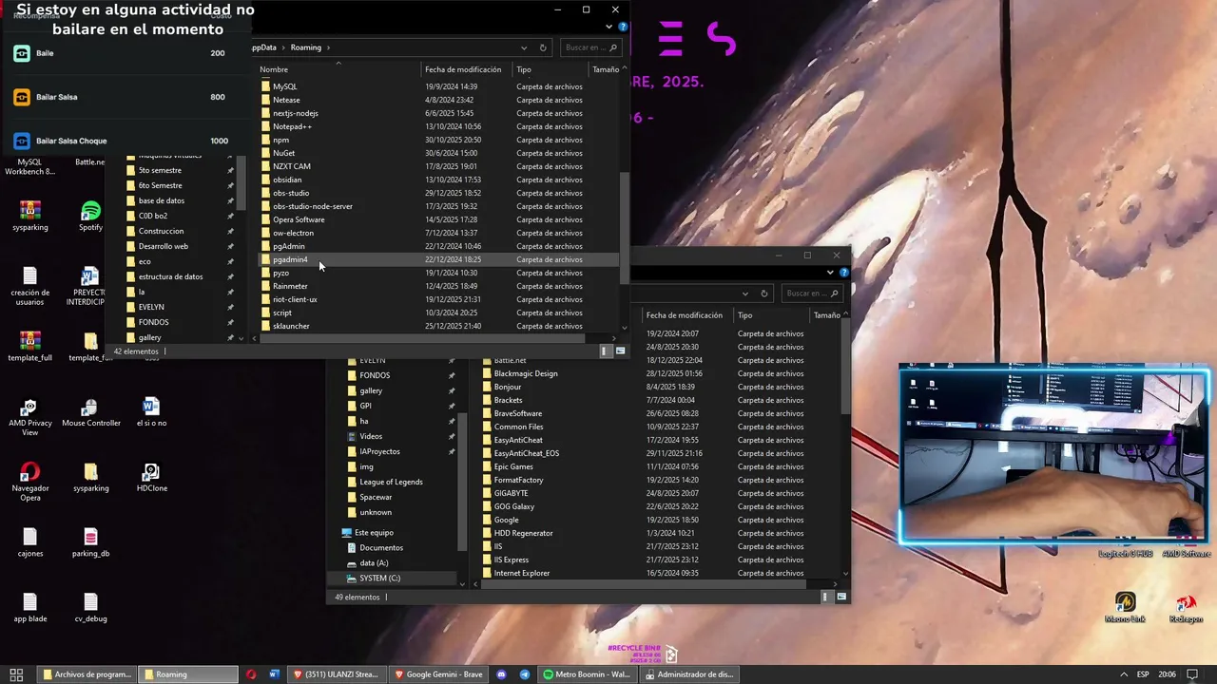The width and height of the screenshot is (1217, 684).
Task: Select the 'creación de usuarios' text file icon
Action: (x=30, y=285)
